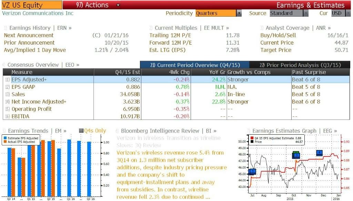This screenshot has width=353, height=201.
Task: Open Earnings Trends EM link
Action: (37, 131)
